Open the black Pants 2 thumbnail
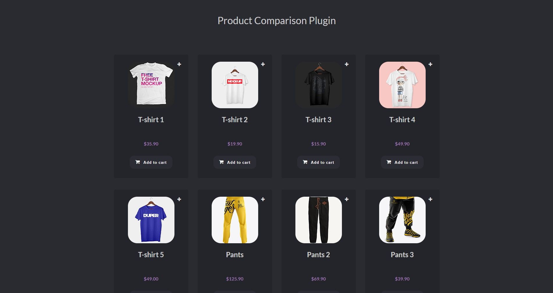 pyautogui.click(x=319, y=220)
